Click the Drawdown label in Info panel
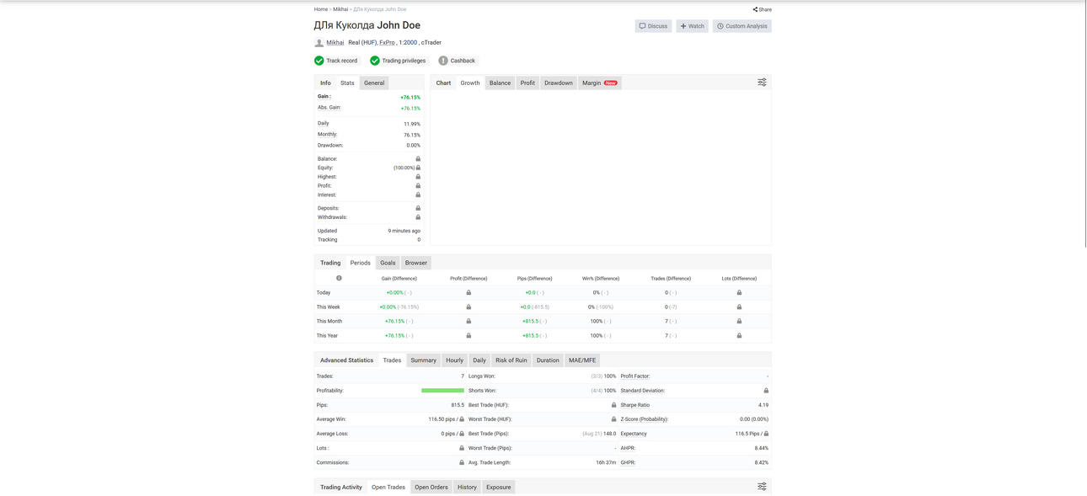Screen dimensions: 1087x496 point(330,145)
